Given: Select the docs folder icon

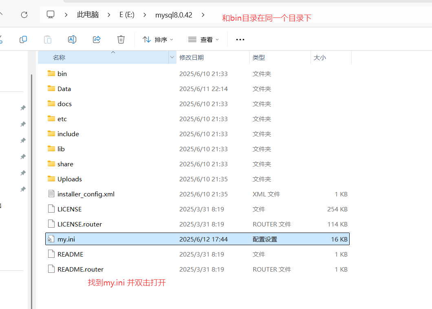Looking at the screenshot, I should [51, 104].
